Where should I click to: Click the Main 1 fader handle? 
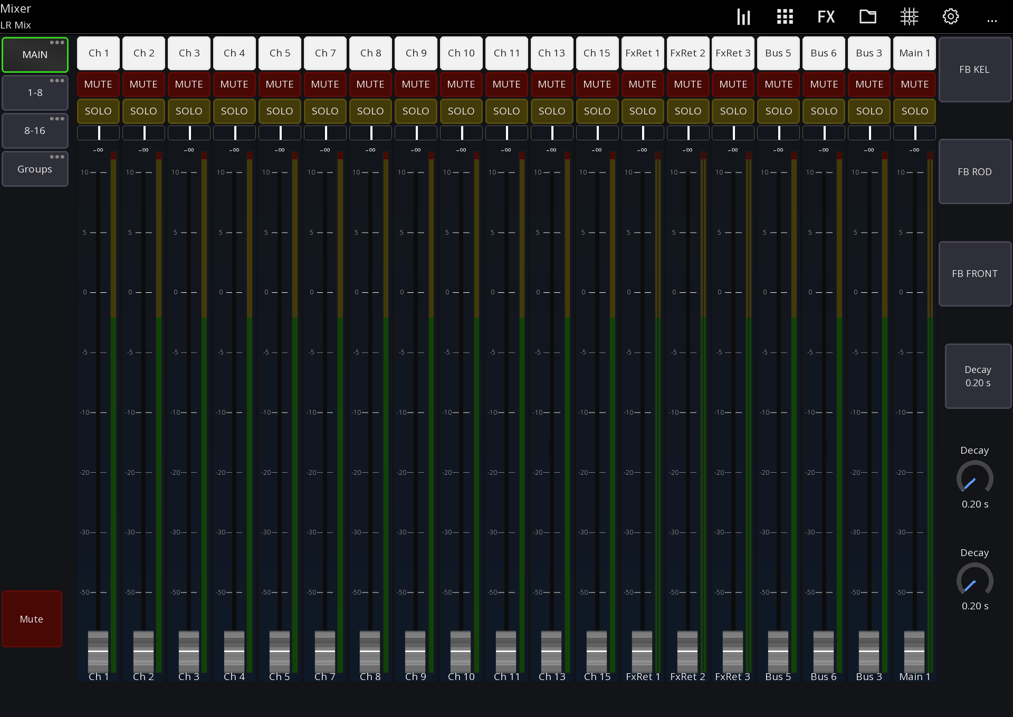[x=914, y=652]
